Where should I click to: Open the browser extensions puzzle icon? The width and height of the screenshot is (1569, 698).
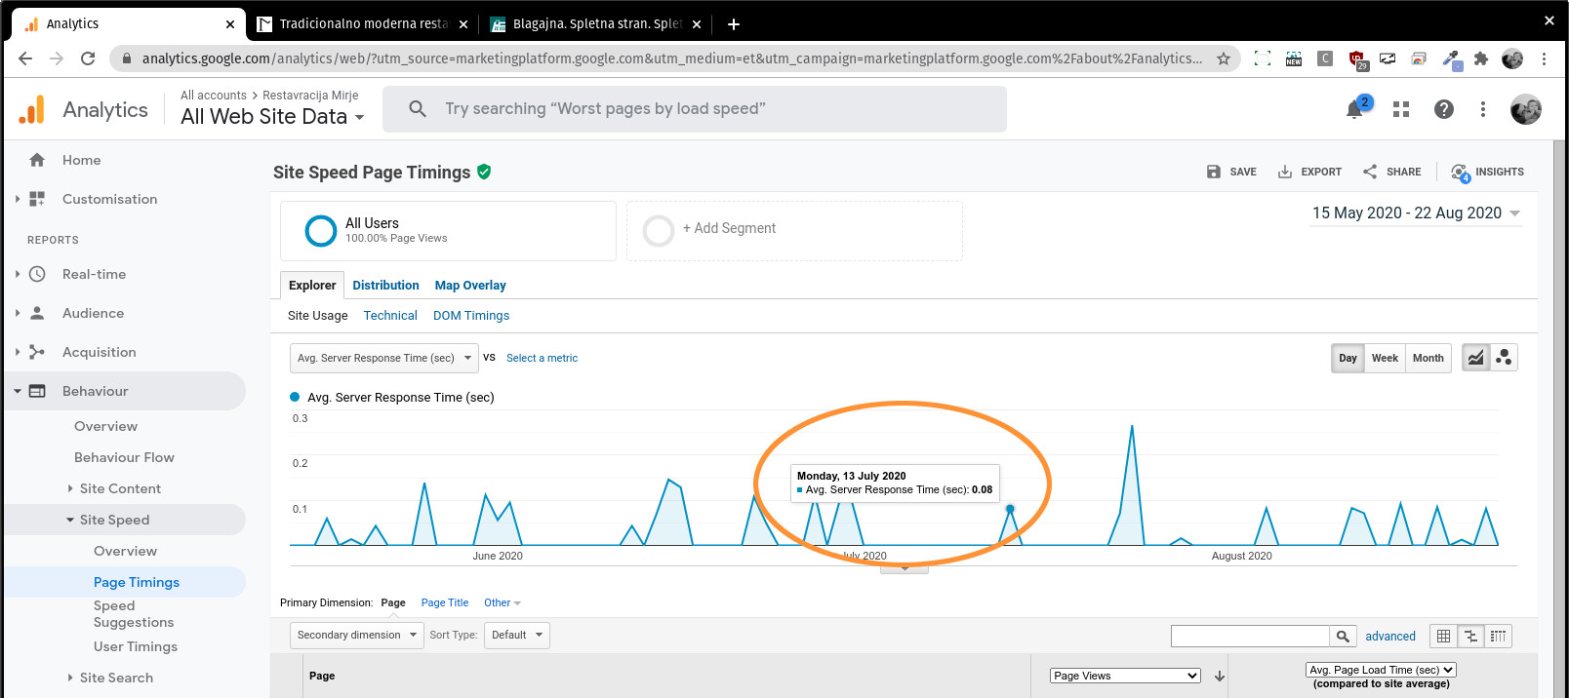click(1481, 58)
